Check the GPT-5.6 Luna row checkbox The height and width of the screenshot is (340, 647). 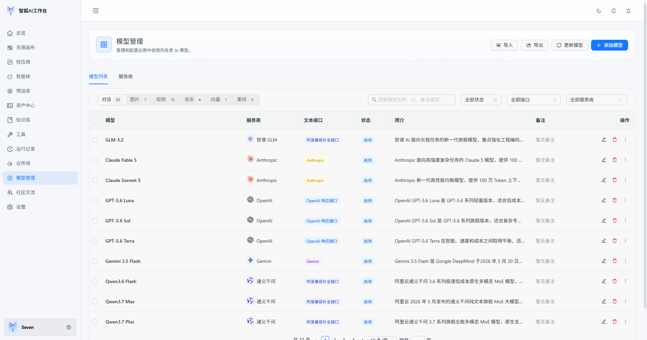pyautogui.click(x=95, y=200)
